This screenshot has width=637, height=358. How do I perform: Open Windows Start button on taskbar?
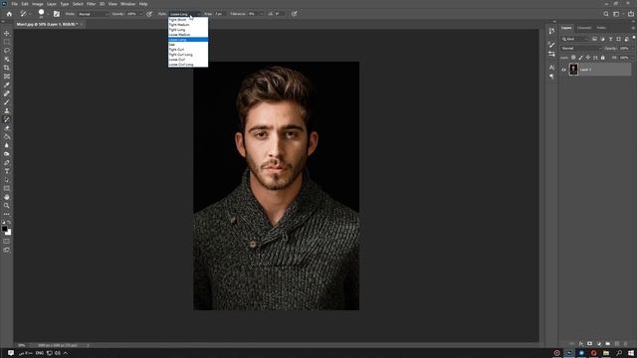pyautogui.click(x=631, y=353)
